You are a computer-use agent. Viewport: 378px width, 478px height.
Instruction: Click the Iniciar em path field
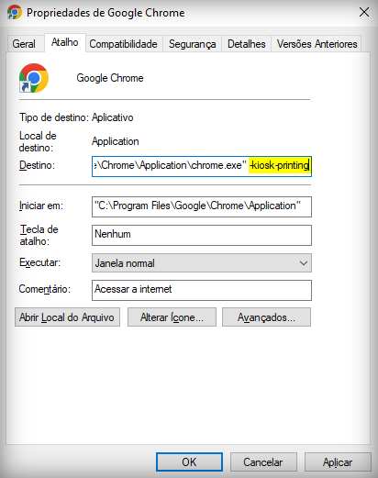[202, 206]
